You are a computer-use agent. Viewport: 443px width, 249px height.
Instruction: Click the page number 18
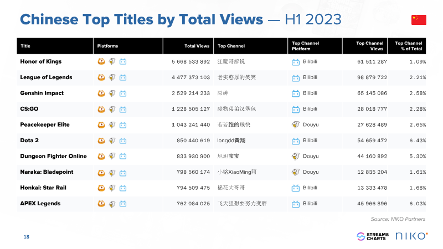[26, 237]
